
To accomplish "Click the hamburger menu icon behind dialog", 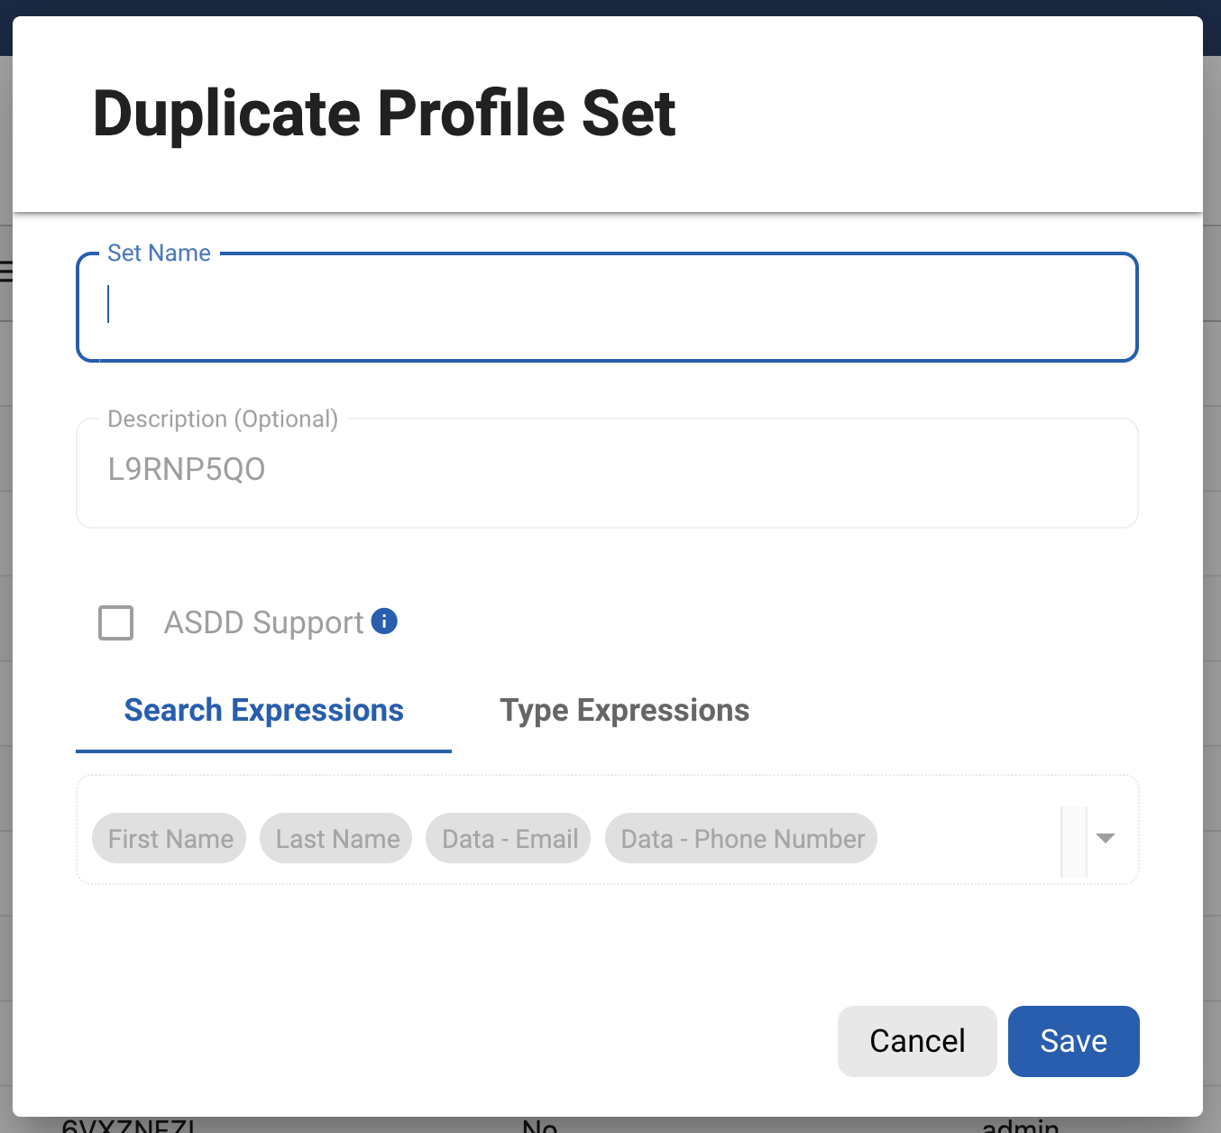I will coord(5,271).
